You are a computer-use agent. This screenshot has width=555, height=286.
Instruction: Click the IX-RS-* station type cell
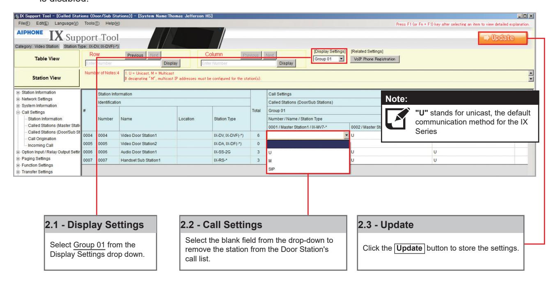[x=231, y=161]
